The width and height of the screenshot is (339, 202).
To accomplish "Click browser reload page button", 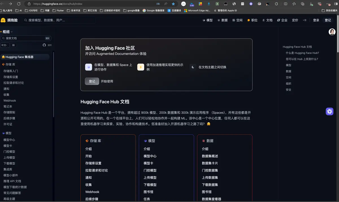I will click(x=19, y=4).
